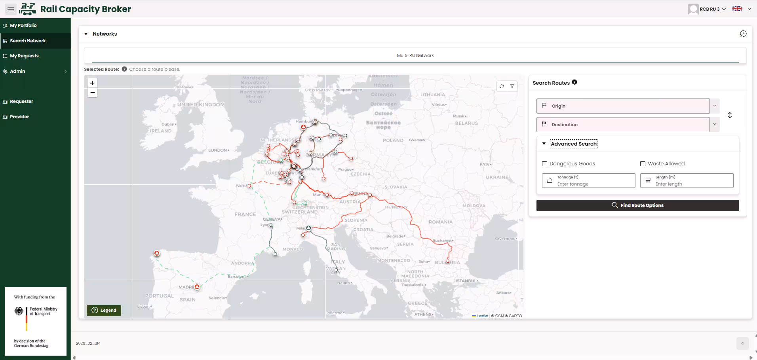Screen dimensions: 757x360
Task: Select the Paris station marker
Action: (249, 186)
